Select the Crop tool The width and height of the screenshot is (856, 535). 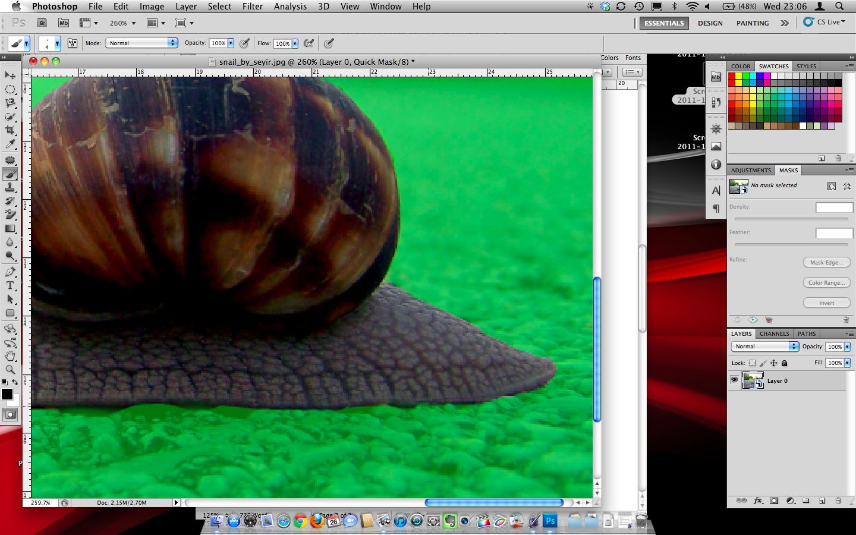[10, 130]
